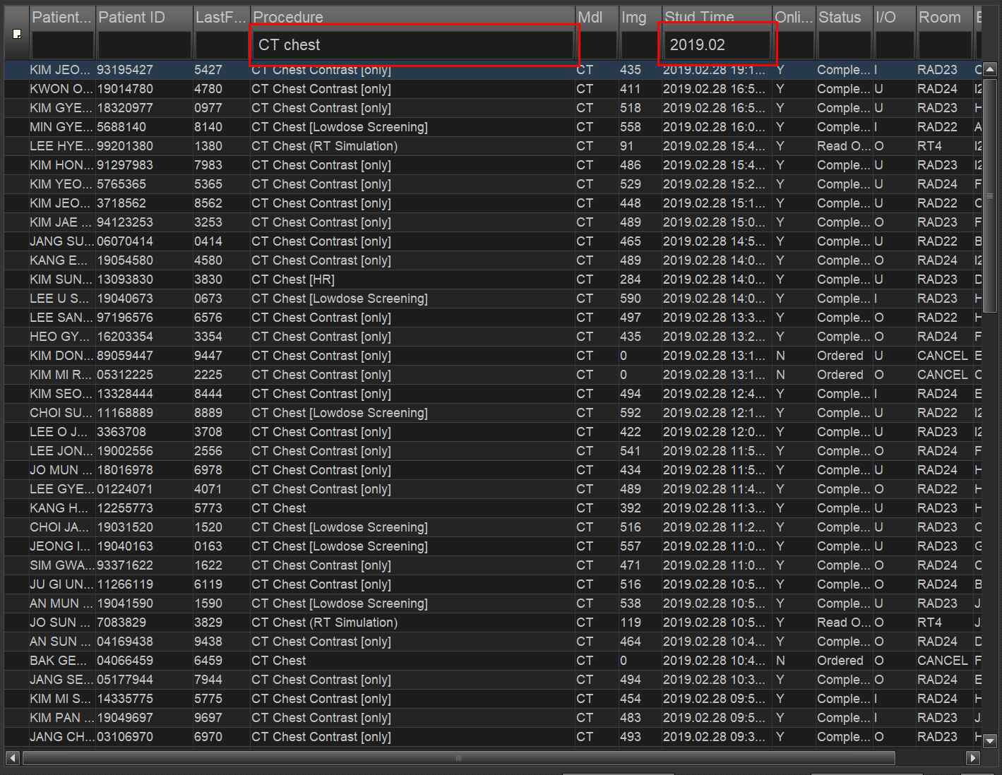Select JANG SU row ID 06070414
1002x775 pixels.
pos(493,241)
